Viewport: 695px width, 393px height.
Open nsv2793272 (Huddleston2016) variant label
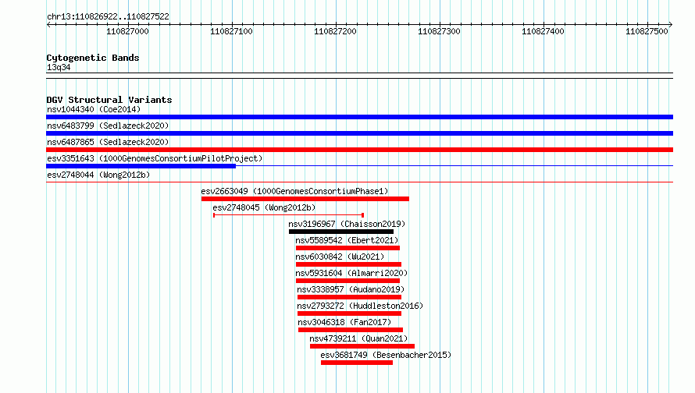(x=360, y=306)
